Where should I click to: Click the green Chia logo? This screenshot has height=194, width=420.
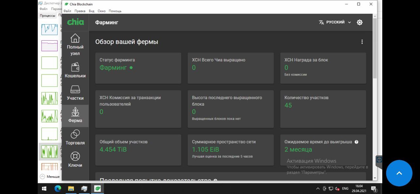click(x=75, y=22)
